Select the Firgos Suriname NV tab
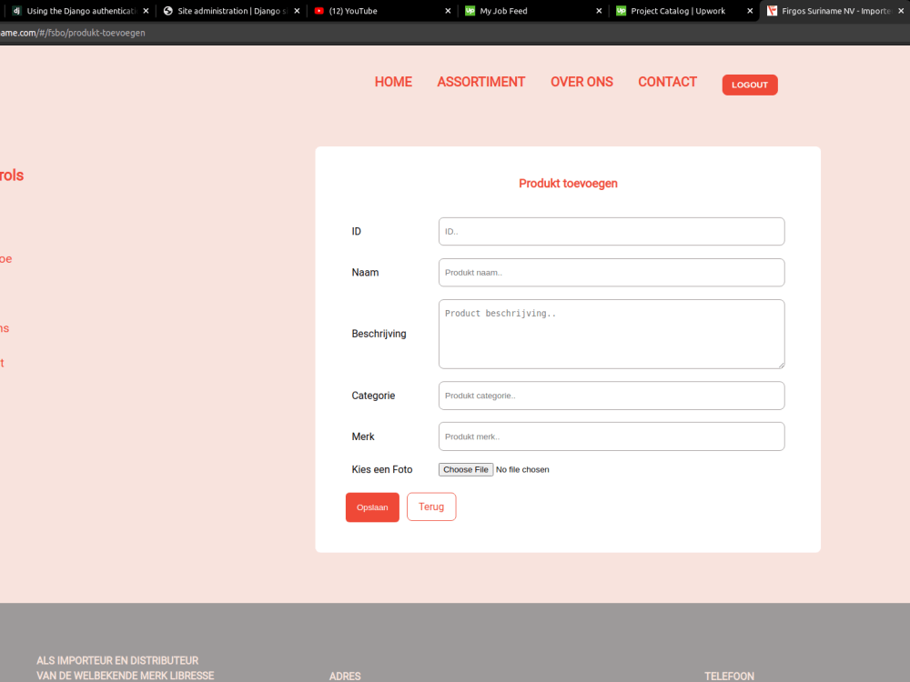This screenshot has width=910, height=682. [834, 11]
